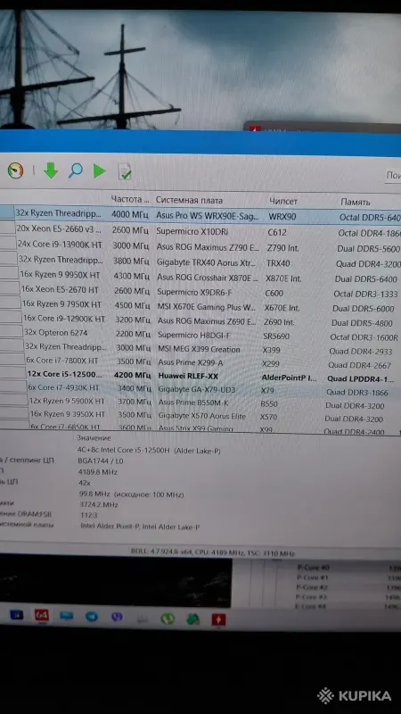Select the '16x Ryzen 9 9950X HT' row
The image size is (401, 714).
(200, 277)
